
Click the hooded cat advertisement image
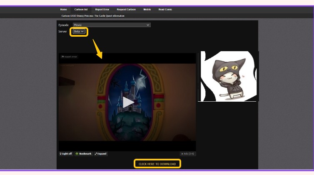[228, 76]
